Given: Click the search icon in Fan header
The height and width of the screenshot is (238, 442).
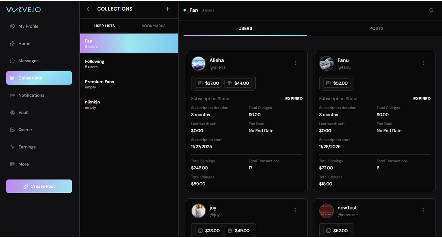Looking at the screenshot, I should click(x=431, y=10).
